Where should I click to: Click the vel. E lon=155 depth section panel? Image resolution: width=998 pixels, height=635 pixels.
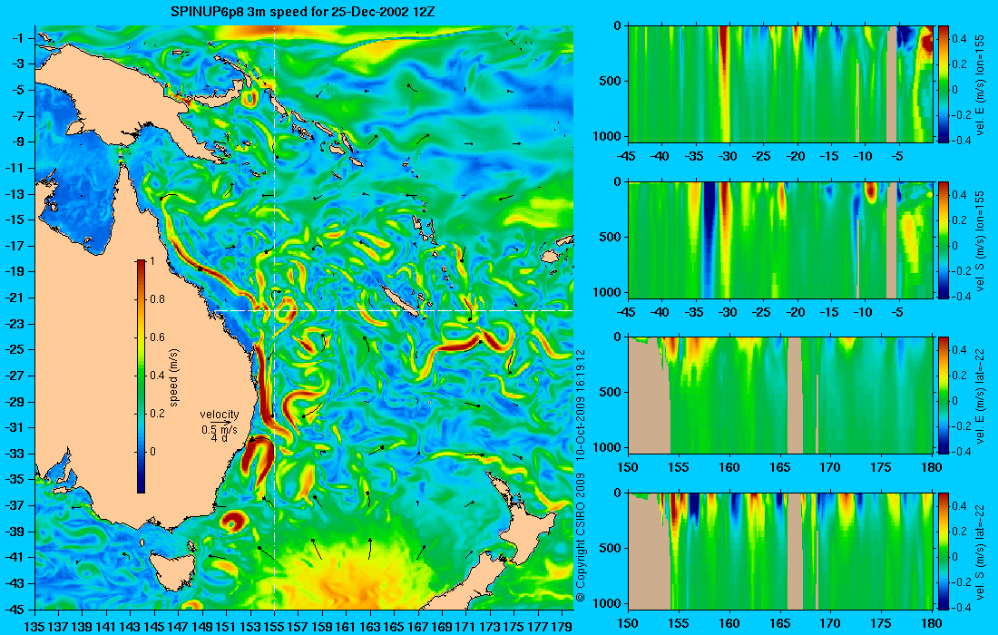780,84
